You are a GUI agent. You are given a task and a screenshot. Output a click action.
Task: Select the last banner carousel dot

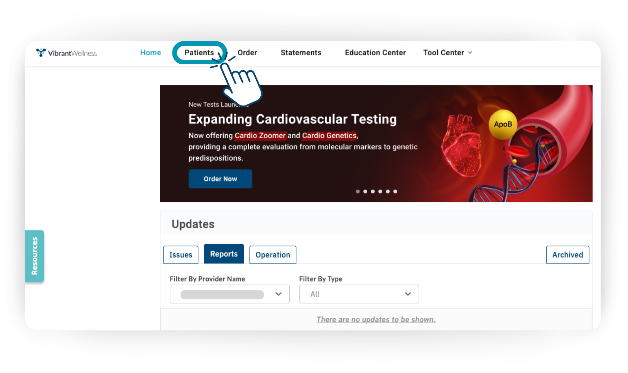tap(395, 192)
